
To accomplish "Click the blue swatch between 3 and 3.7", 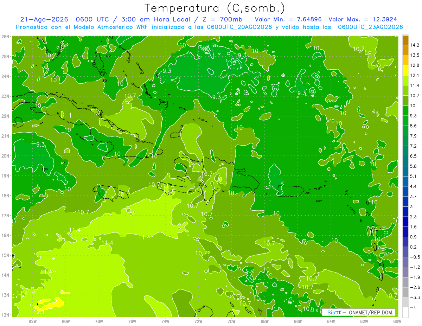I will (405, 202).
